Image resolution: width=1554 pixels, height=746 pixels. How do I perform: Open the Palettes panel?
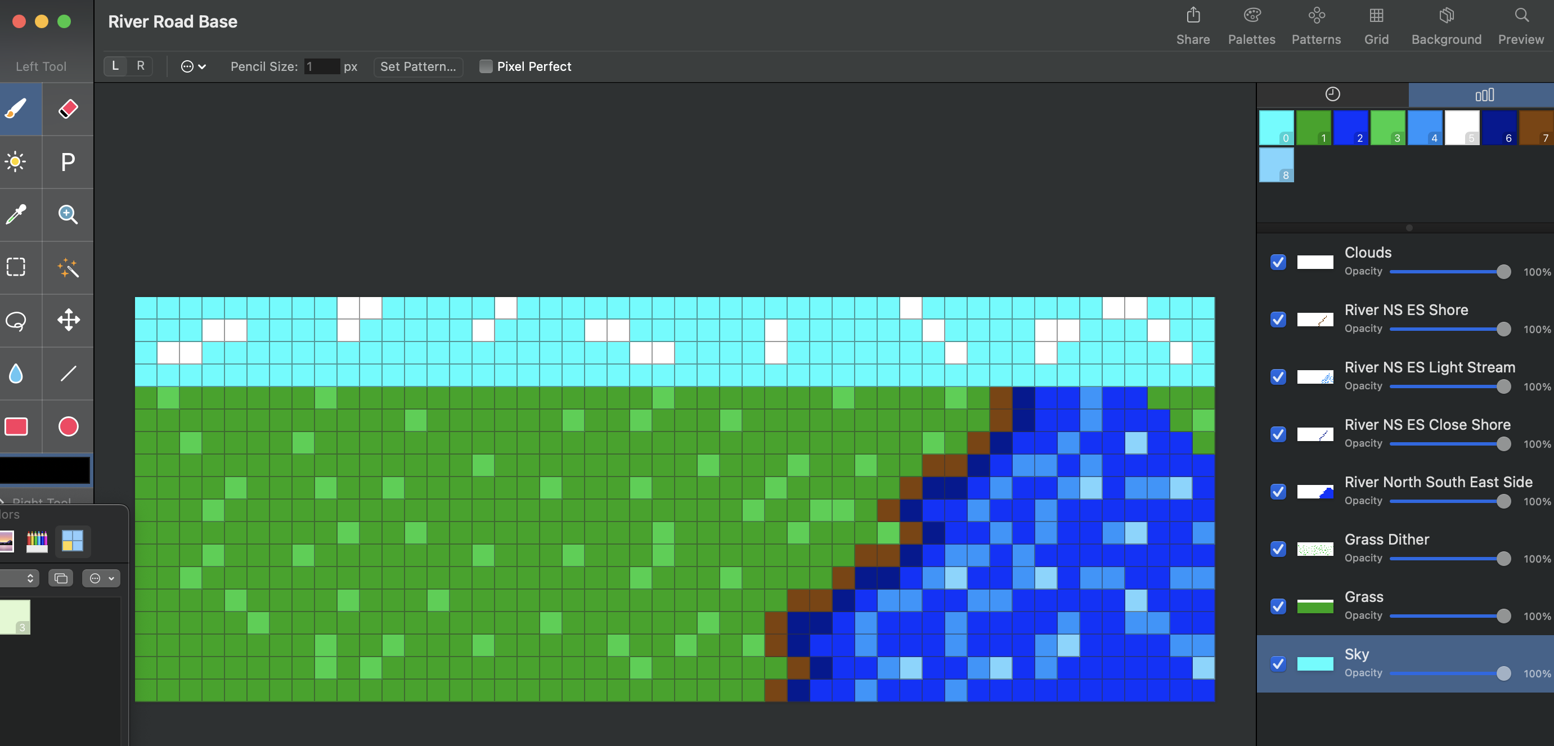(1251, 26)
